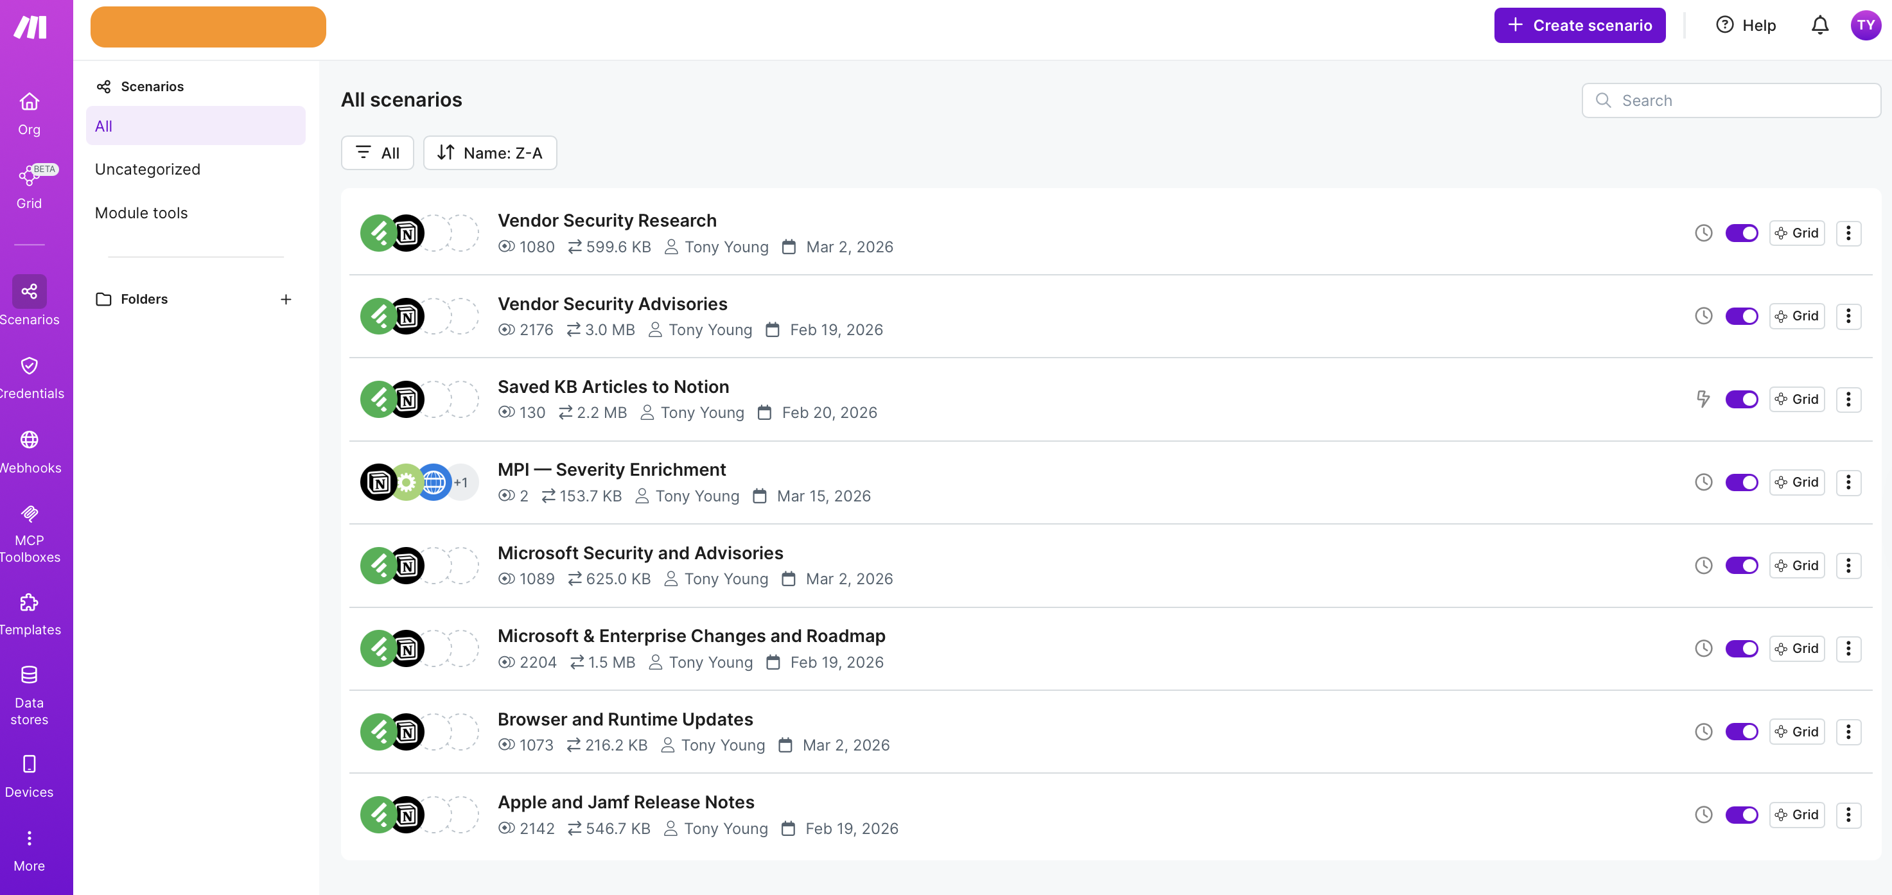Go to Data stores in sidebar
This screenshot has height=895, width=1892.
click(30, 675)
